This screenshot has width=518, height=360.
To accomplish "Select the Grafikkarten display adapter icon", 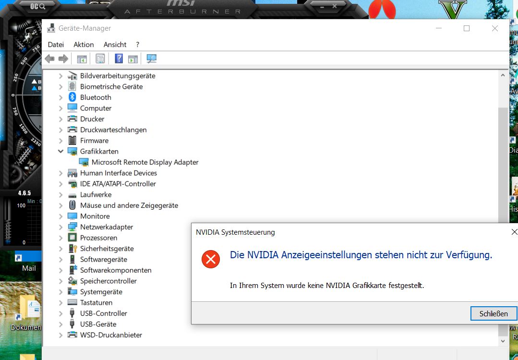I will coord(72,151).
